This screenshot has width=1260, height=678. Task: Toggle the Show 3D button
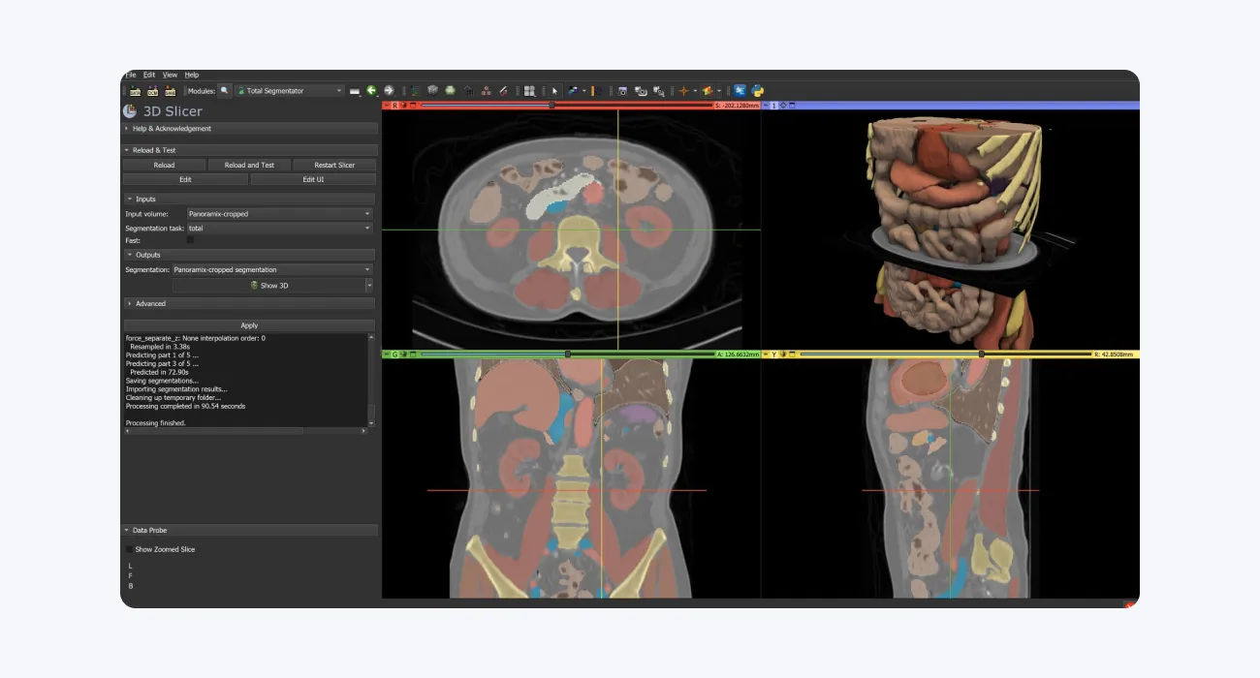coord(270,285)
